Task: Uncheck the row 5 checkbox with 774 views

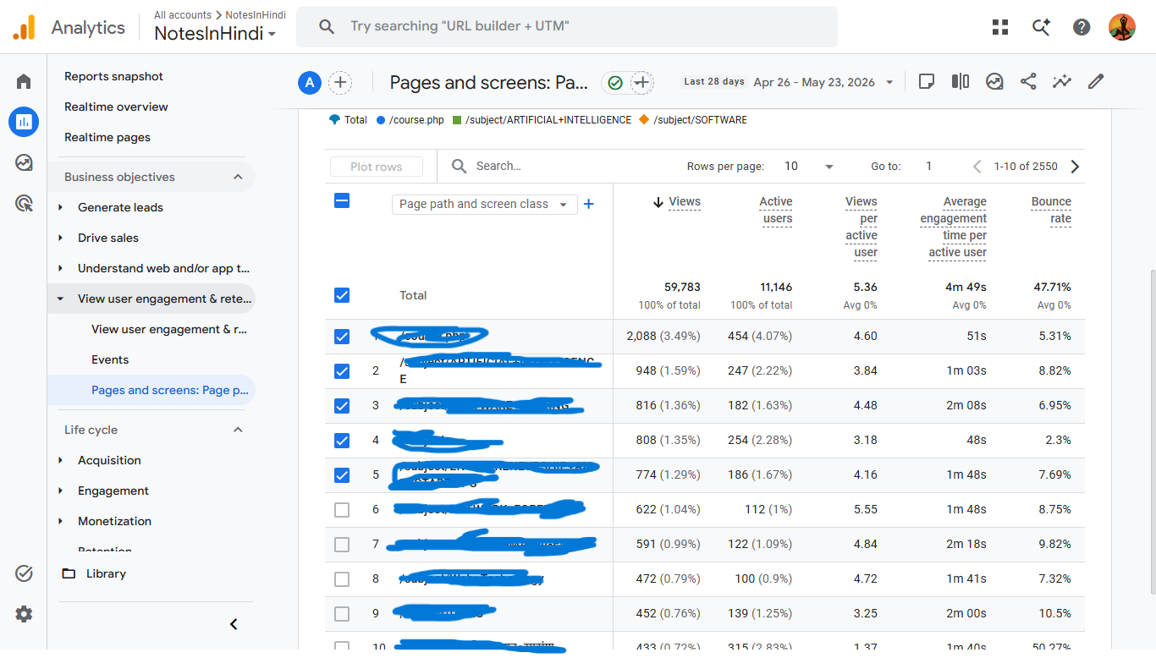Action: click(x=342, y=475)
